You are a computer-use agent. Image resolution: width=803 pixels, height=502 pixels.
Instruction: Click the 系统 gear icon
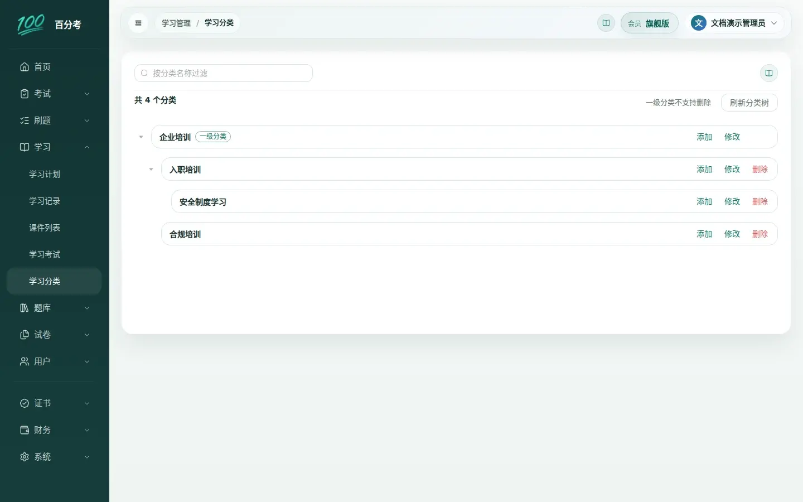click(25, 457)
